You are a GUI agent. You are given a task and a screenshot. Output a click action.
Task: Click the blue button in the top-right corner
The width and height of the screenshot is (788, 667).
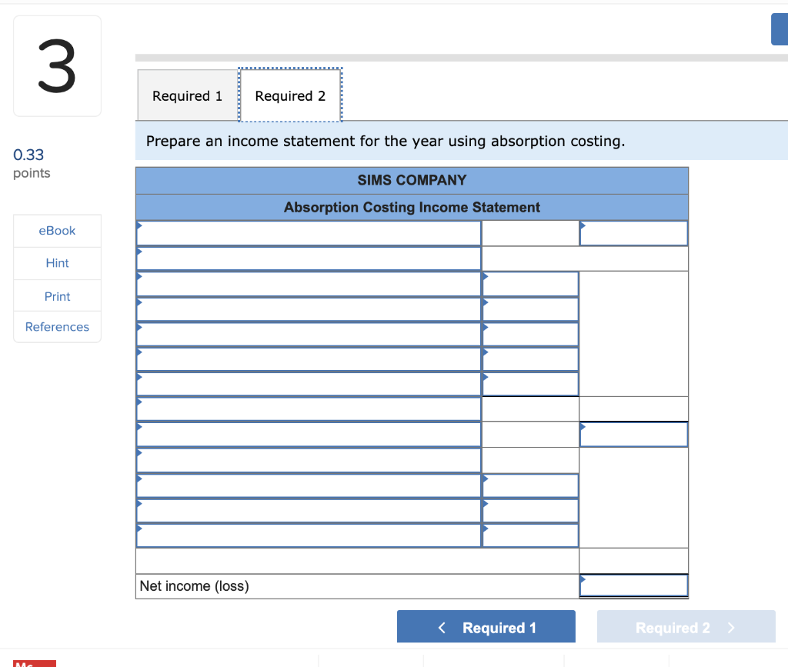point(780,29)
